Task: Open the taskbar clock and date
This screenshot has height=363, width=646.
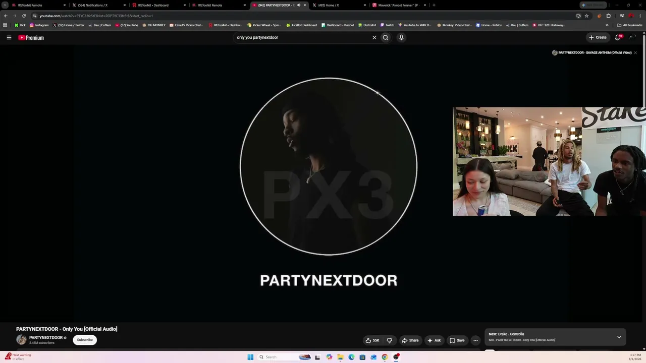Action: coord(635,357)
